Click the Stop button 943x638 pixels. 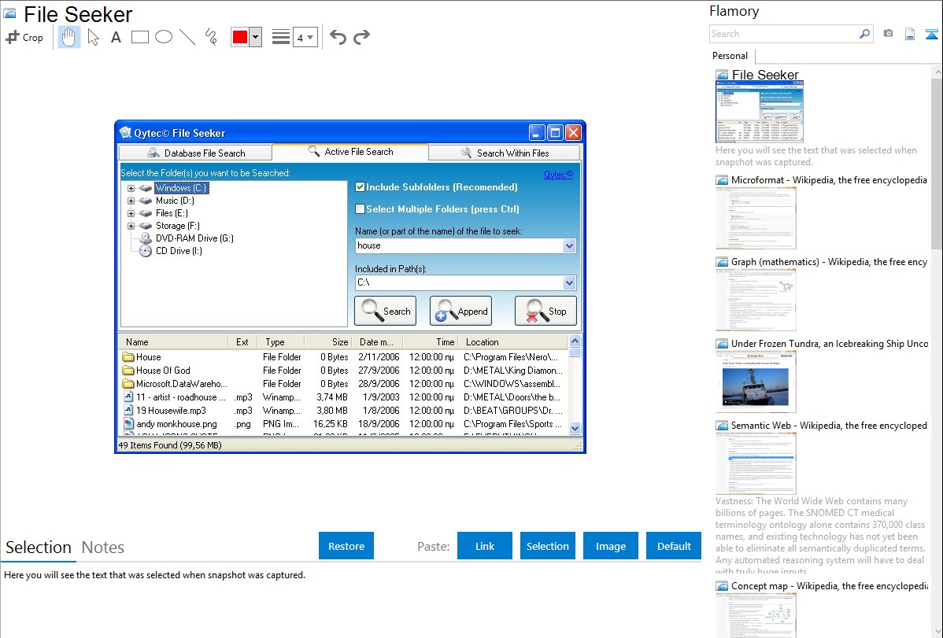[x=545, y=311]
